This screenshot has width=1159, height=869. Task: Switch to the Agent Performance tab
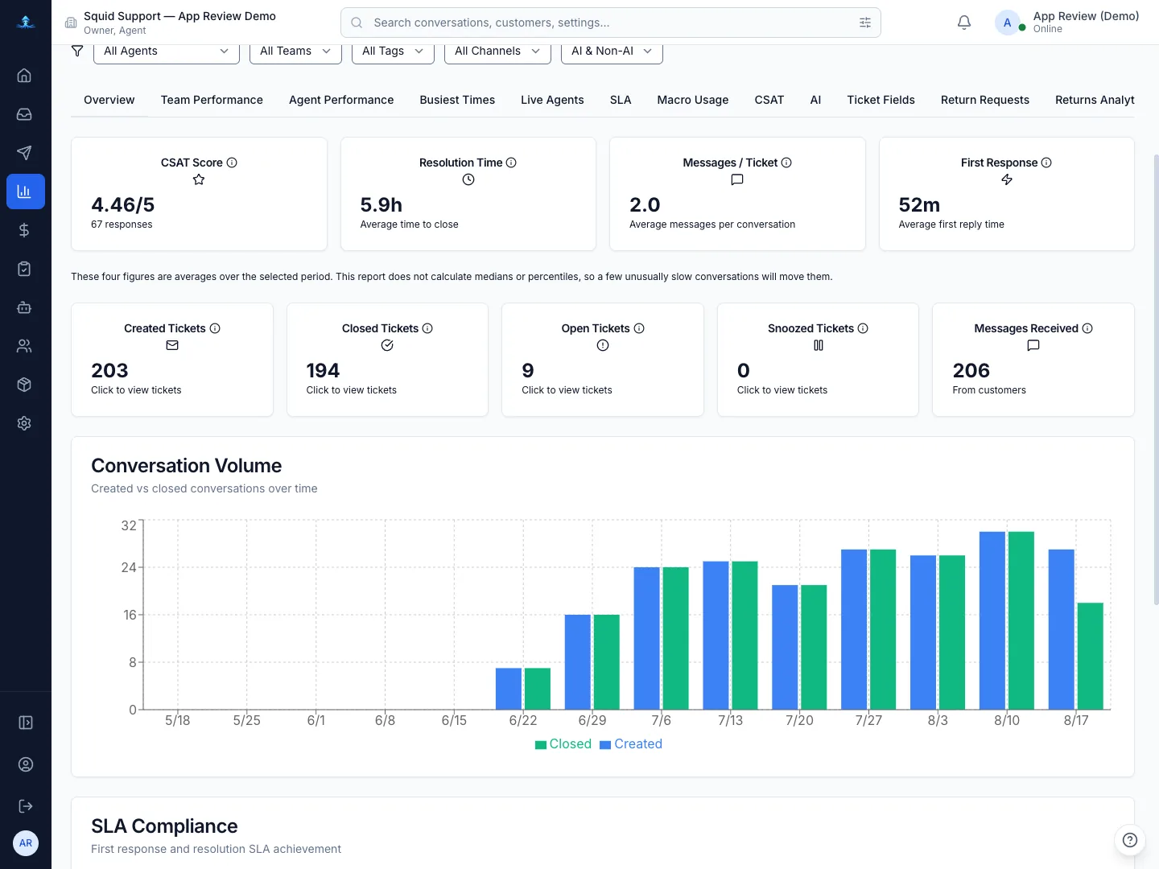coord(341,100)
